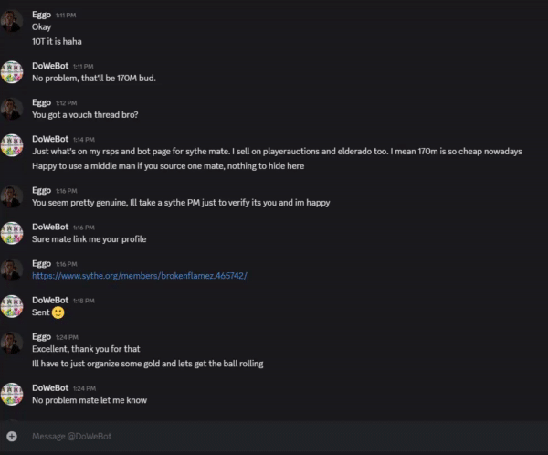Click Eggo username above "You got a vouch thread"
Image resolution: width=548 pixels, height=455 pixels.
pos(41,102)
